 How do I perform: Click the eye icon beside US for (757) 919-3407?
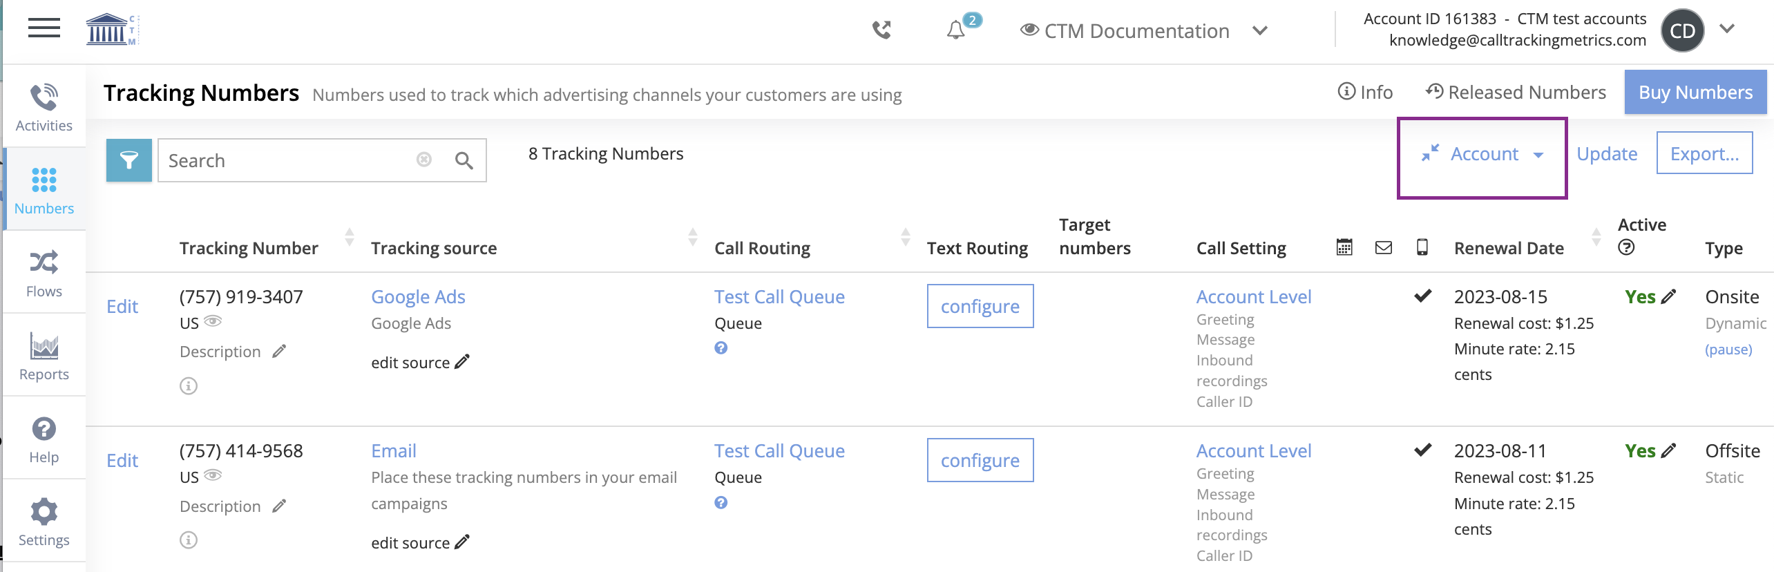point(213,321)
